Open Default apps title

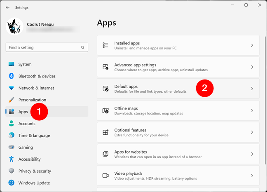126,87
